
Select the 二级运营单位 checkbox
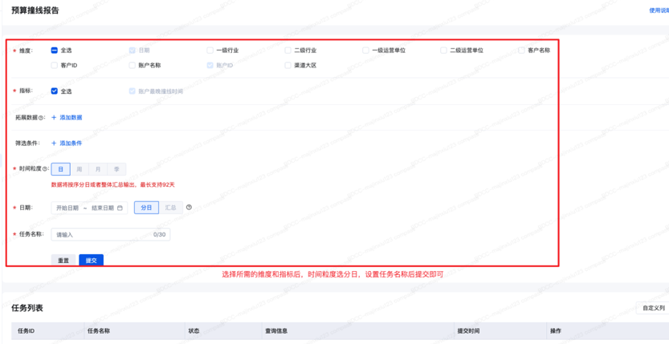443,51
